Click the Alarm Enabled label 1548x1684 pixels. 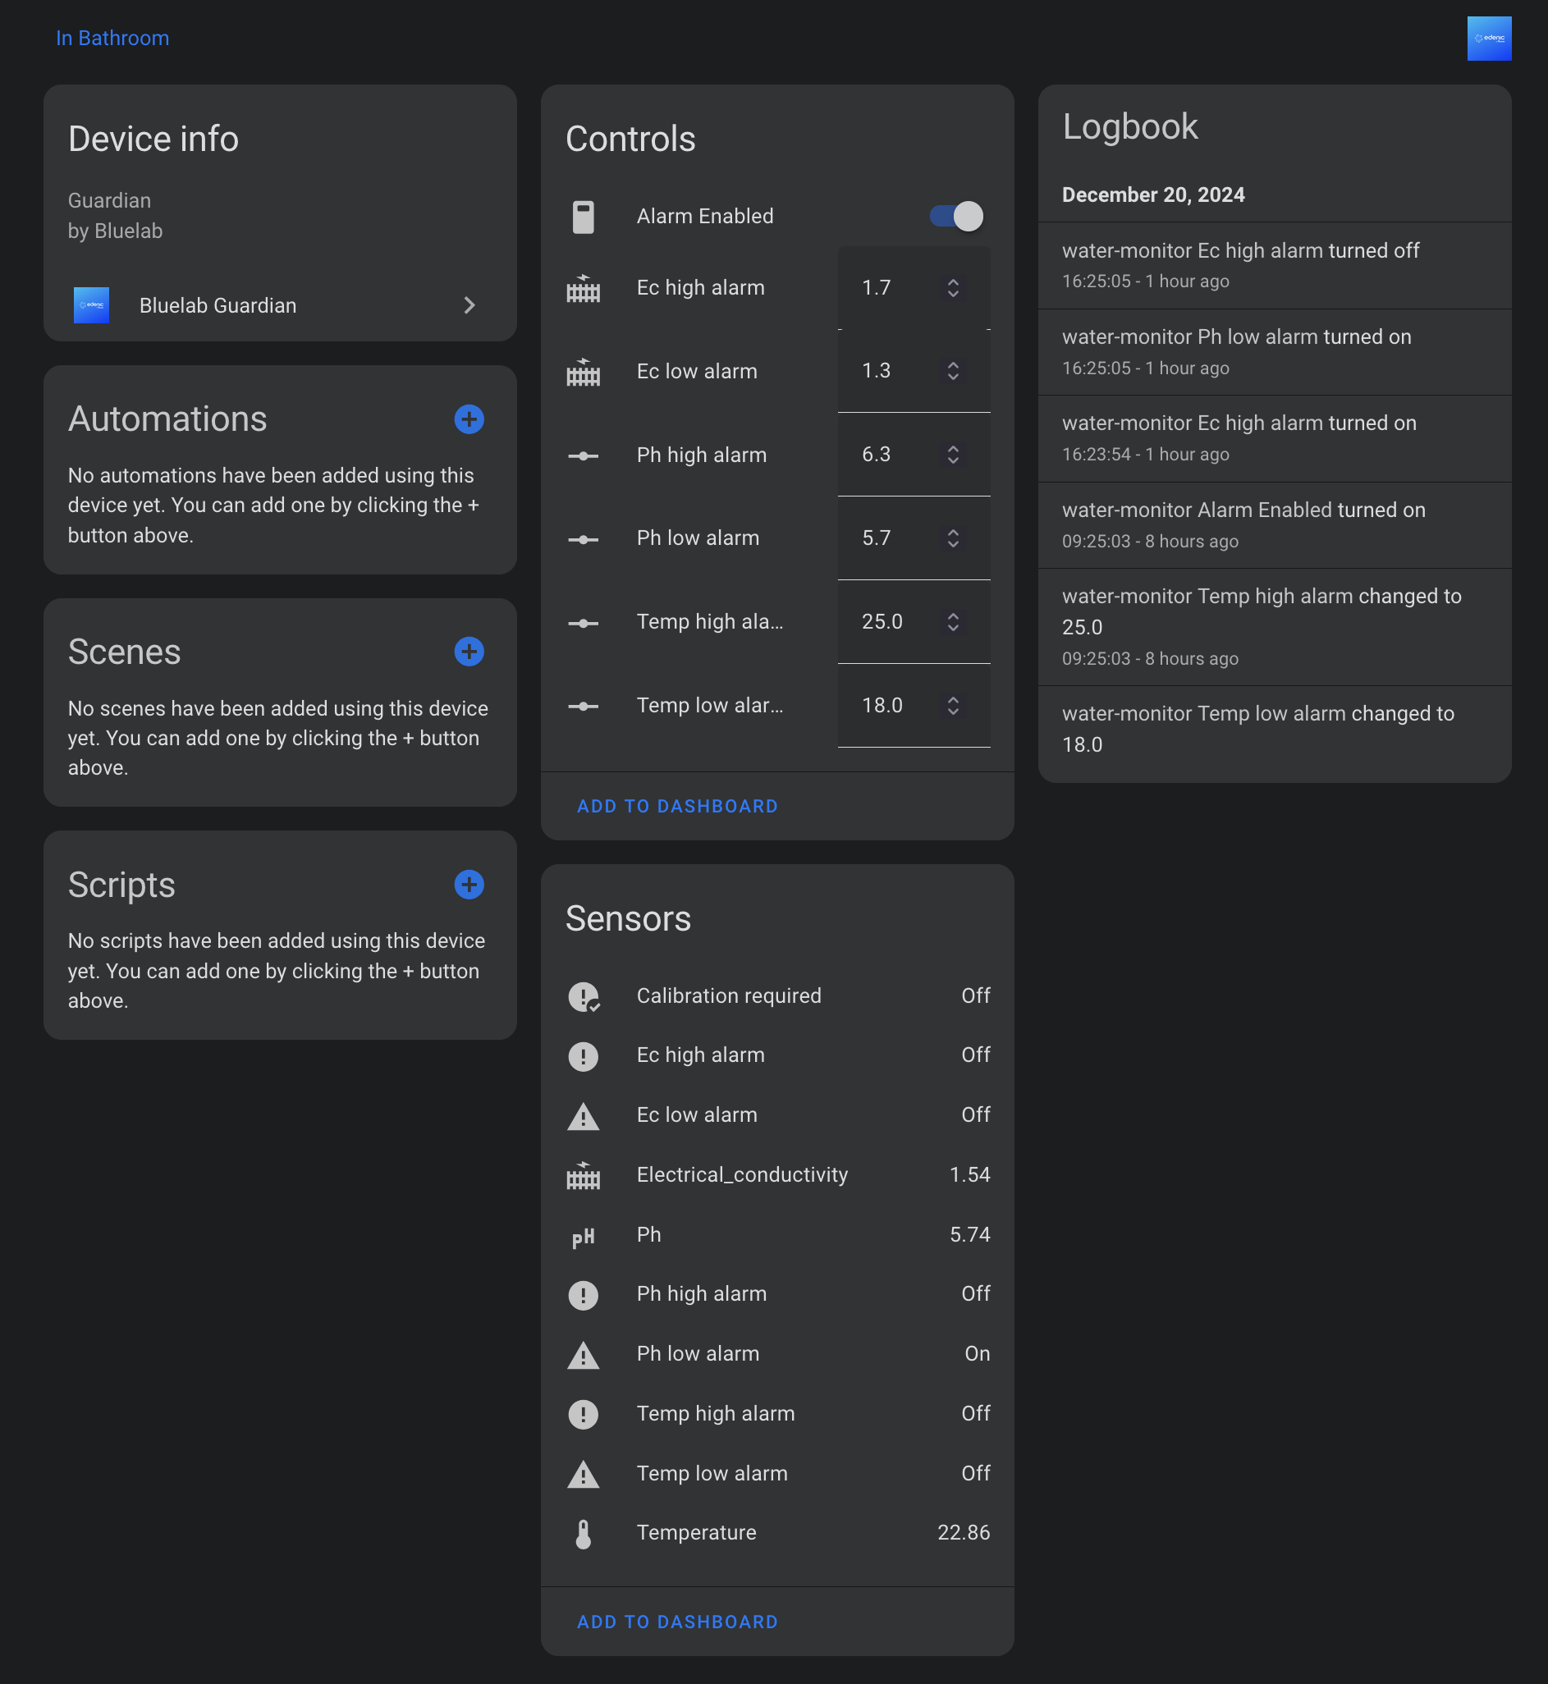pos(704,216)
